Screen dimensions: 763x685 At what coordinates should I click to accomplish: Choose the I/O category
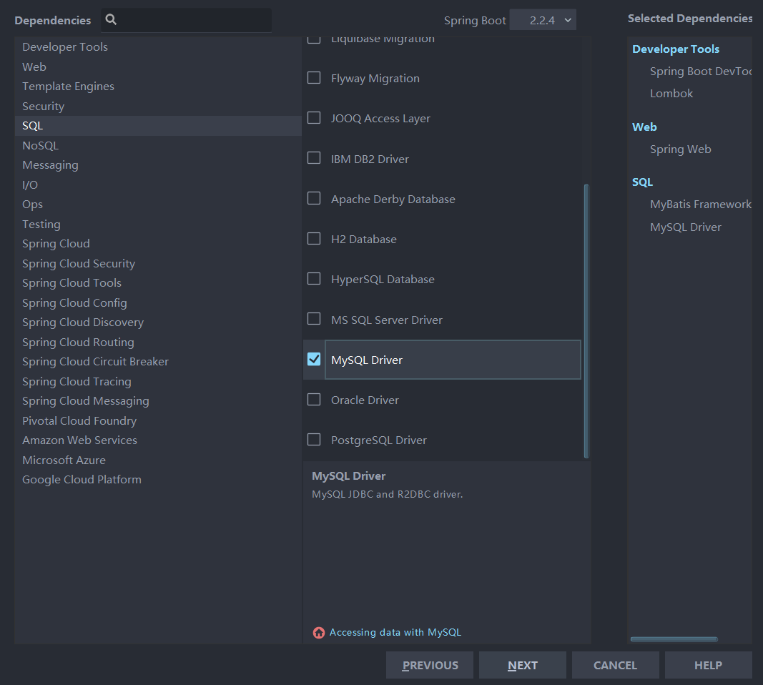[158, 185]
